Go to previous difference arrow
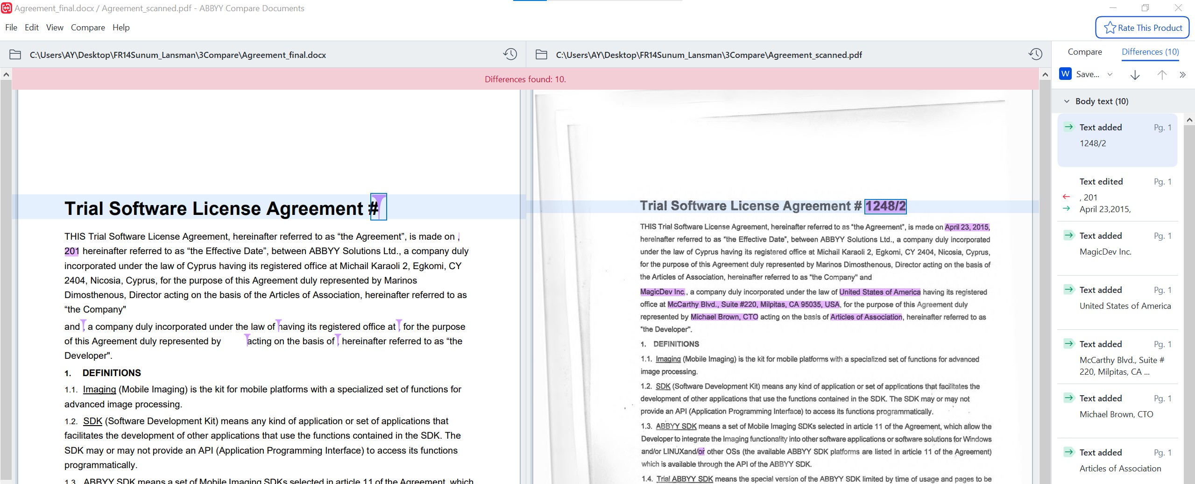 tap(1162, 75)
